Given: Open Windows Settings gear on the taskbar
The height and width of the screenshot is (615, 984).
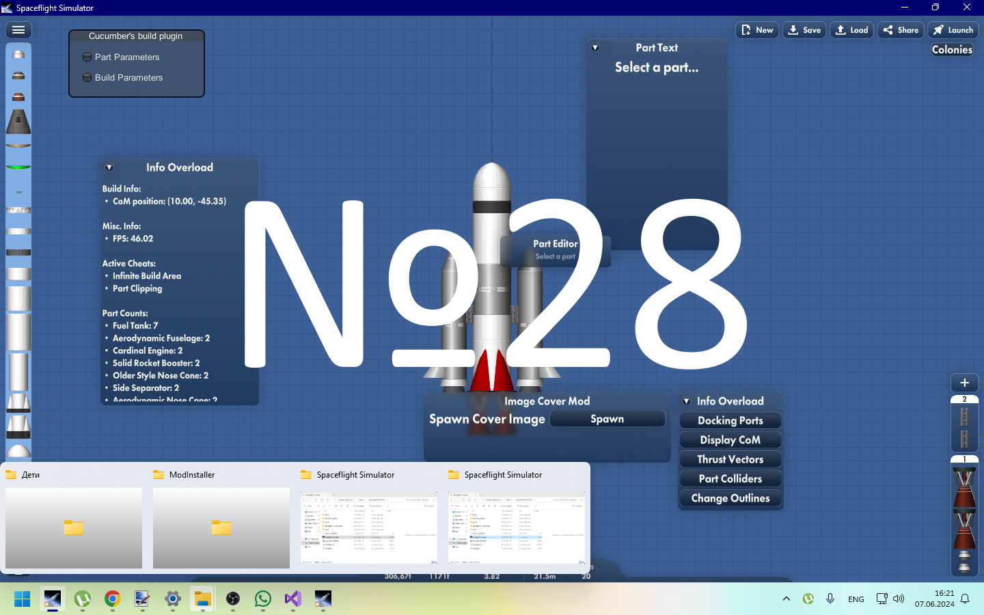Looking at the screenshot, I should [x=173, y=599].
